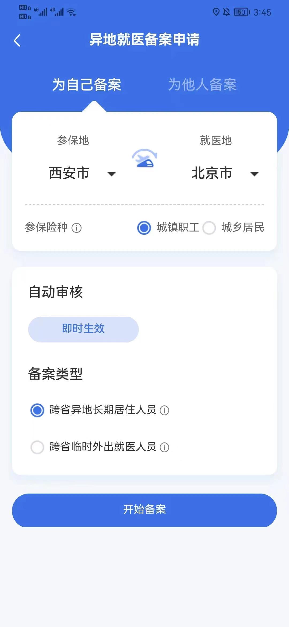
Task: Tap the battery indicator icon
Action: click(242, 12)
